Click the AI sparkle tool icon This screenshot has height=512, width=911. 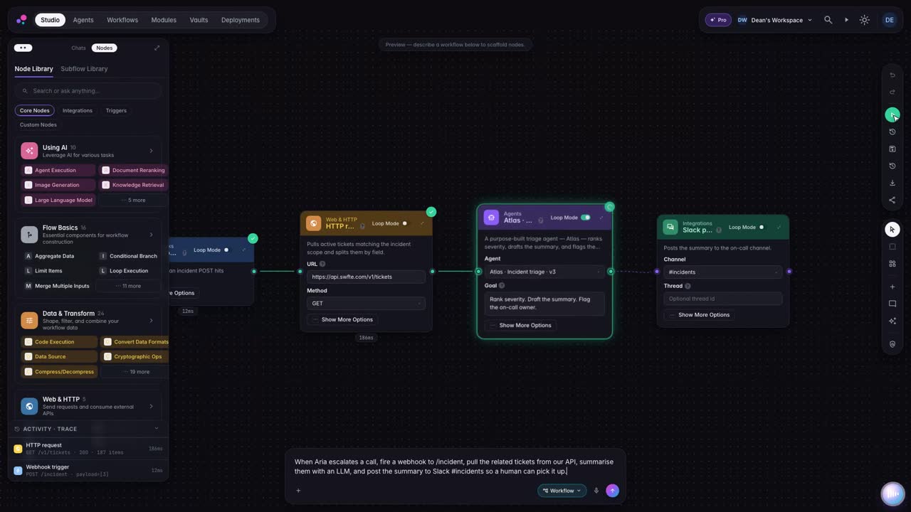pyautogui.click(x=892, y=321)
